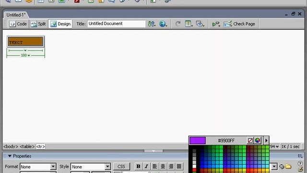This screenshot has height=173, width=307.
Task: Click the Check Page button
Action: point(239,24)
